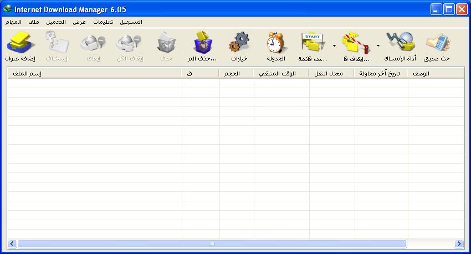Open the Scheduler (الجدولة) alarm clock icon

[x=276, y=42]
